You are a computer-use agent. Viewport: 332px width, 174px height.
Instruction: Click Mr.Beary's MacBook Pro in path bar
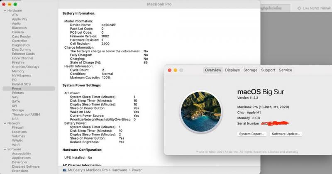88,170
